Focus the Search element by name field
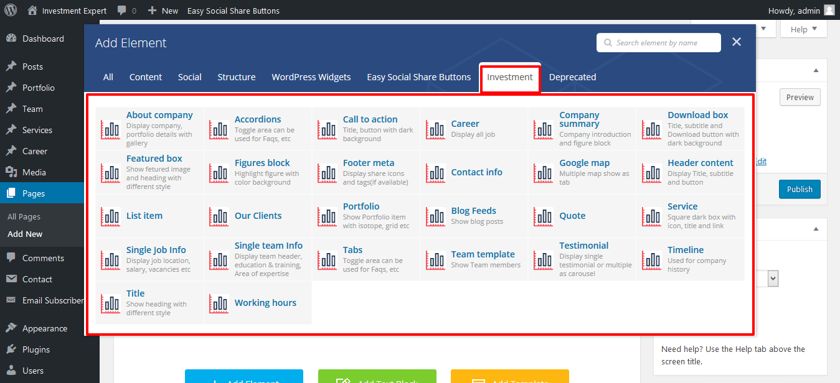Viewport: 840px width, 383px height. 664,43
